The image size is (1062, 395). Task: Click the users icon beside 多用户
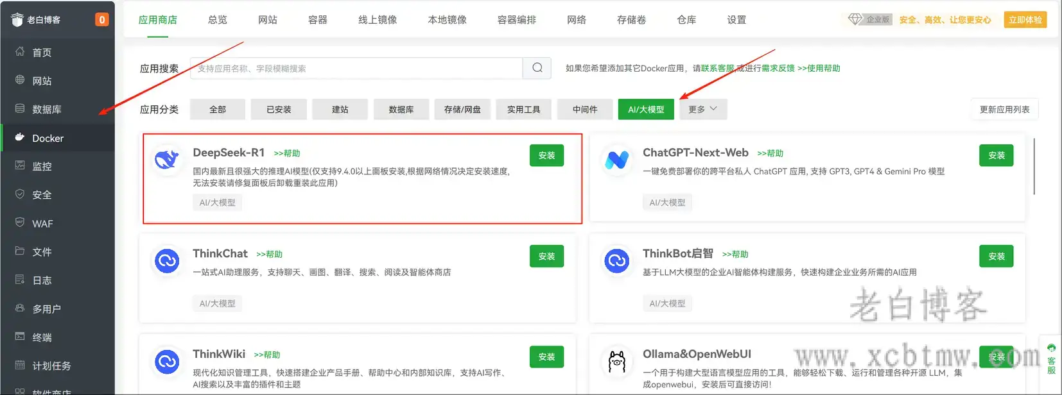[20, 308]
